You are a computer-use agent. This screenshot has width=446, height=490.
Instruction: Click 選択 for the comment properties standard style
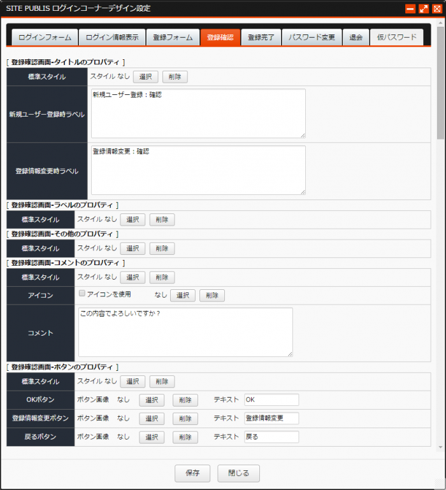click(133, 278)
